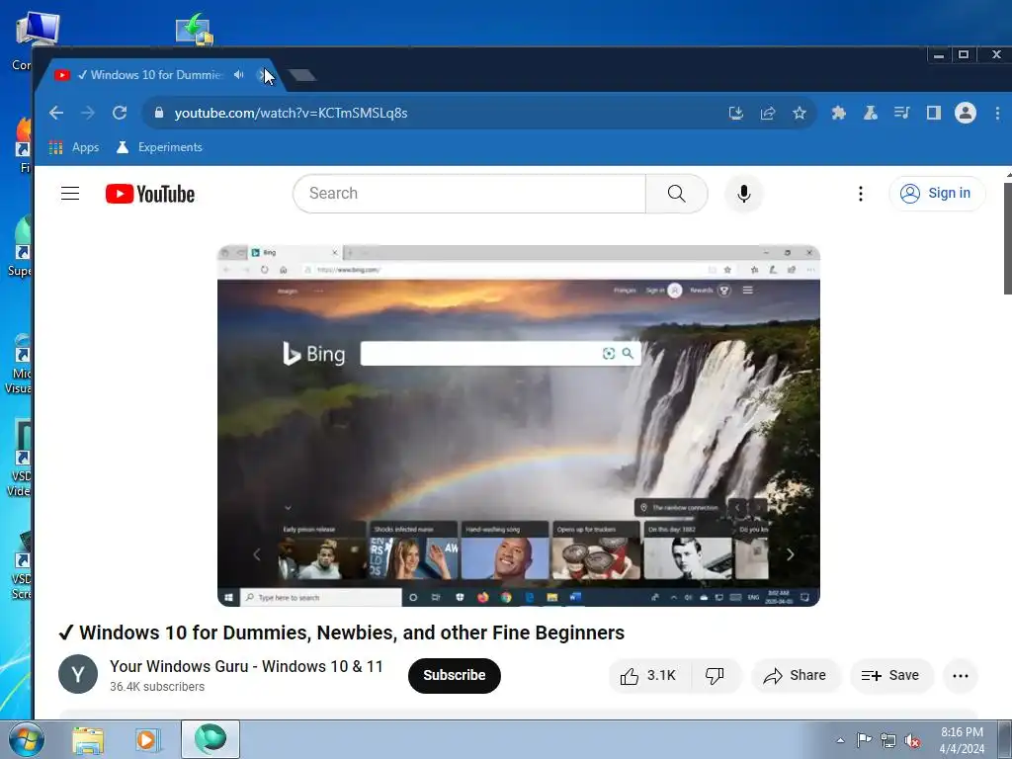Select the Windows 10 for Dummies tab

[155, 75]
